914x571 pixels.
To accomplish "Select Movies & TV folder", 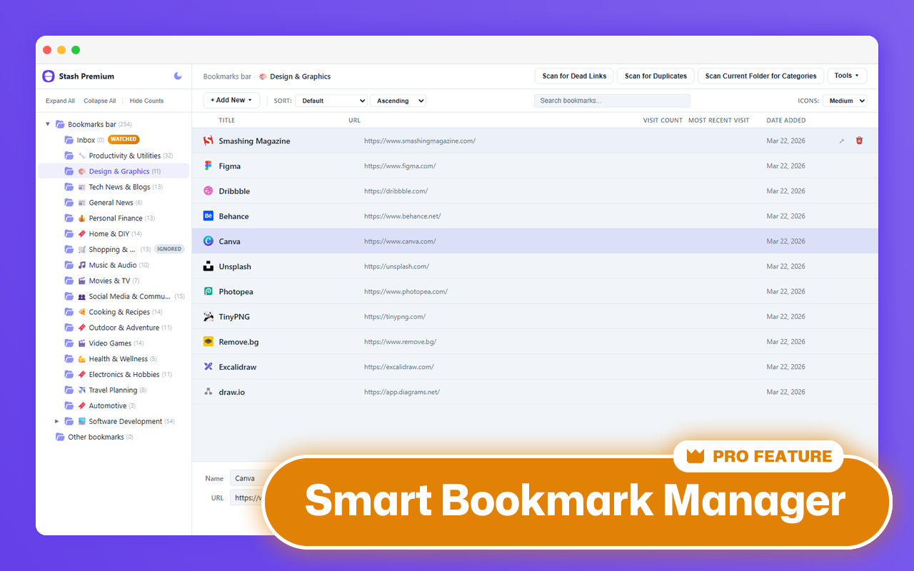I will [114, 281].
